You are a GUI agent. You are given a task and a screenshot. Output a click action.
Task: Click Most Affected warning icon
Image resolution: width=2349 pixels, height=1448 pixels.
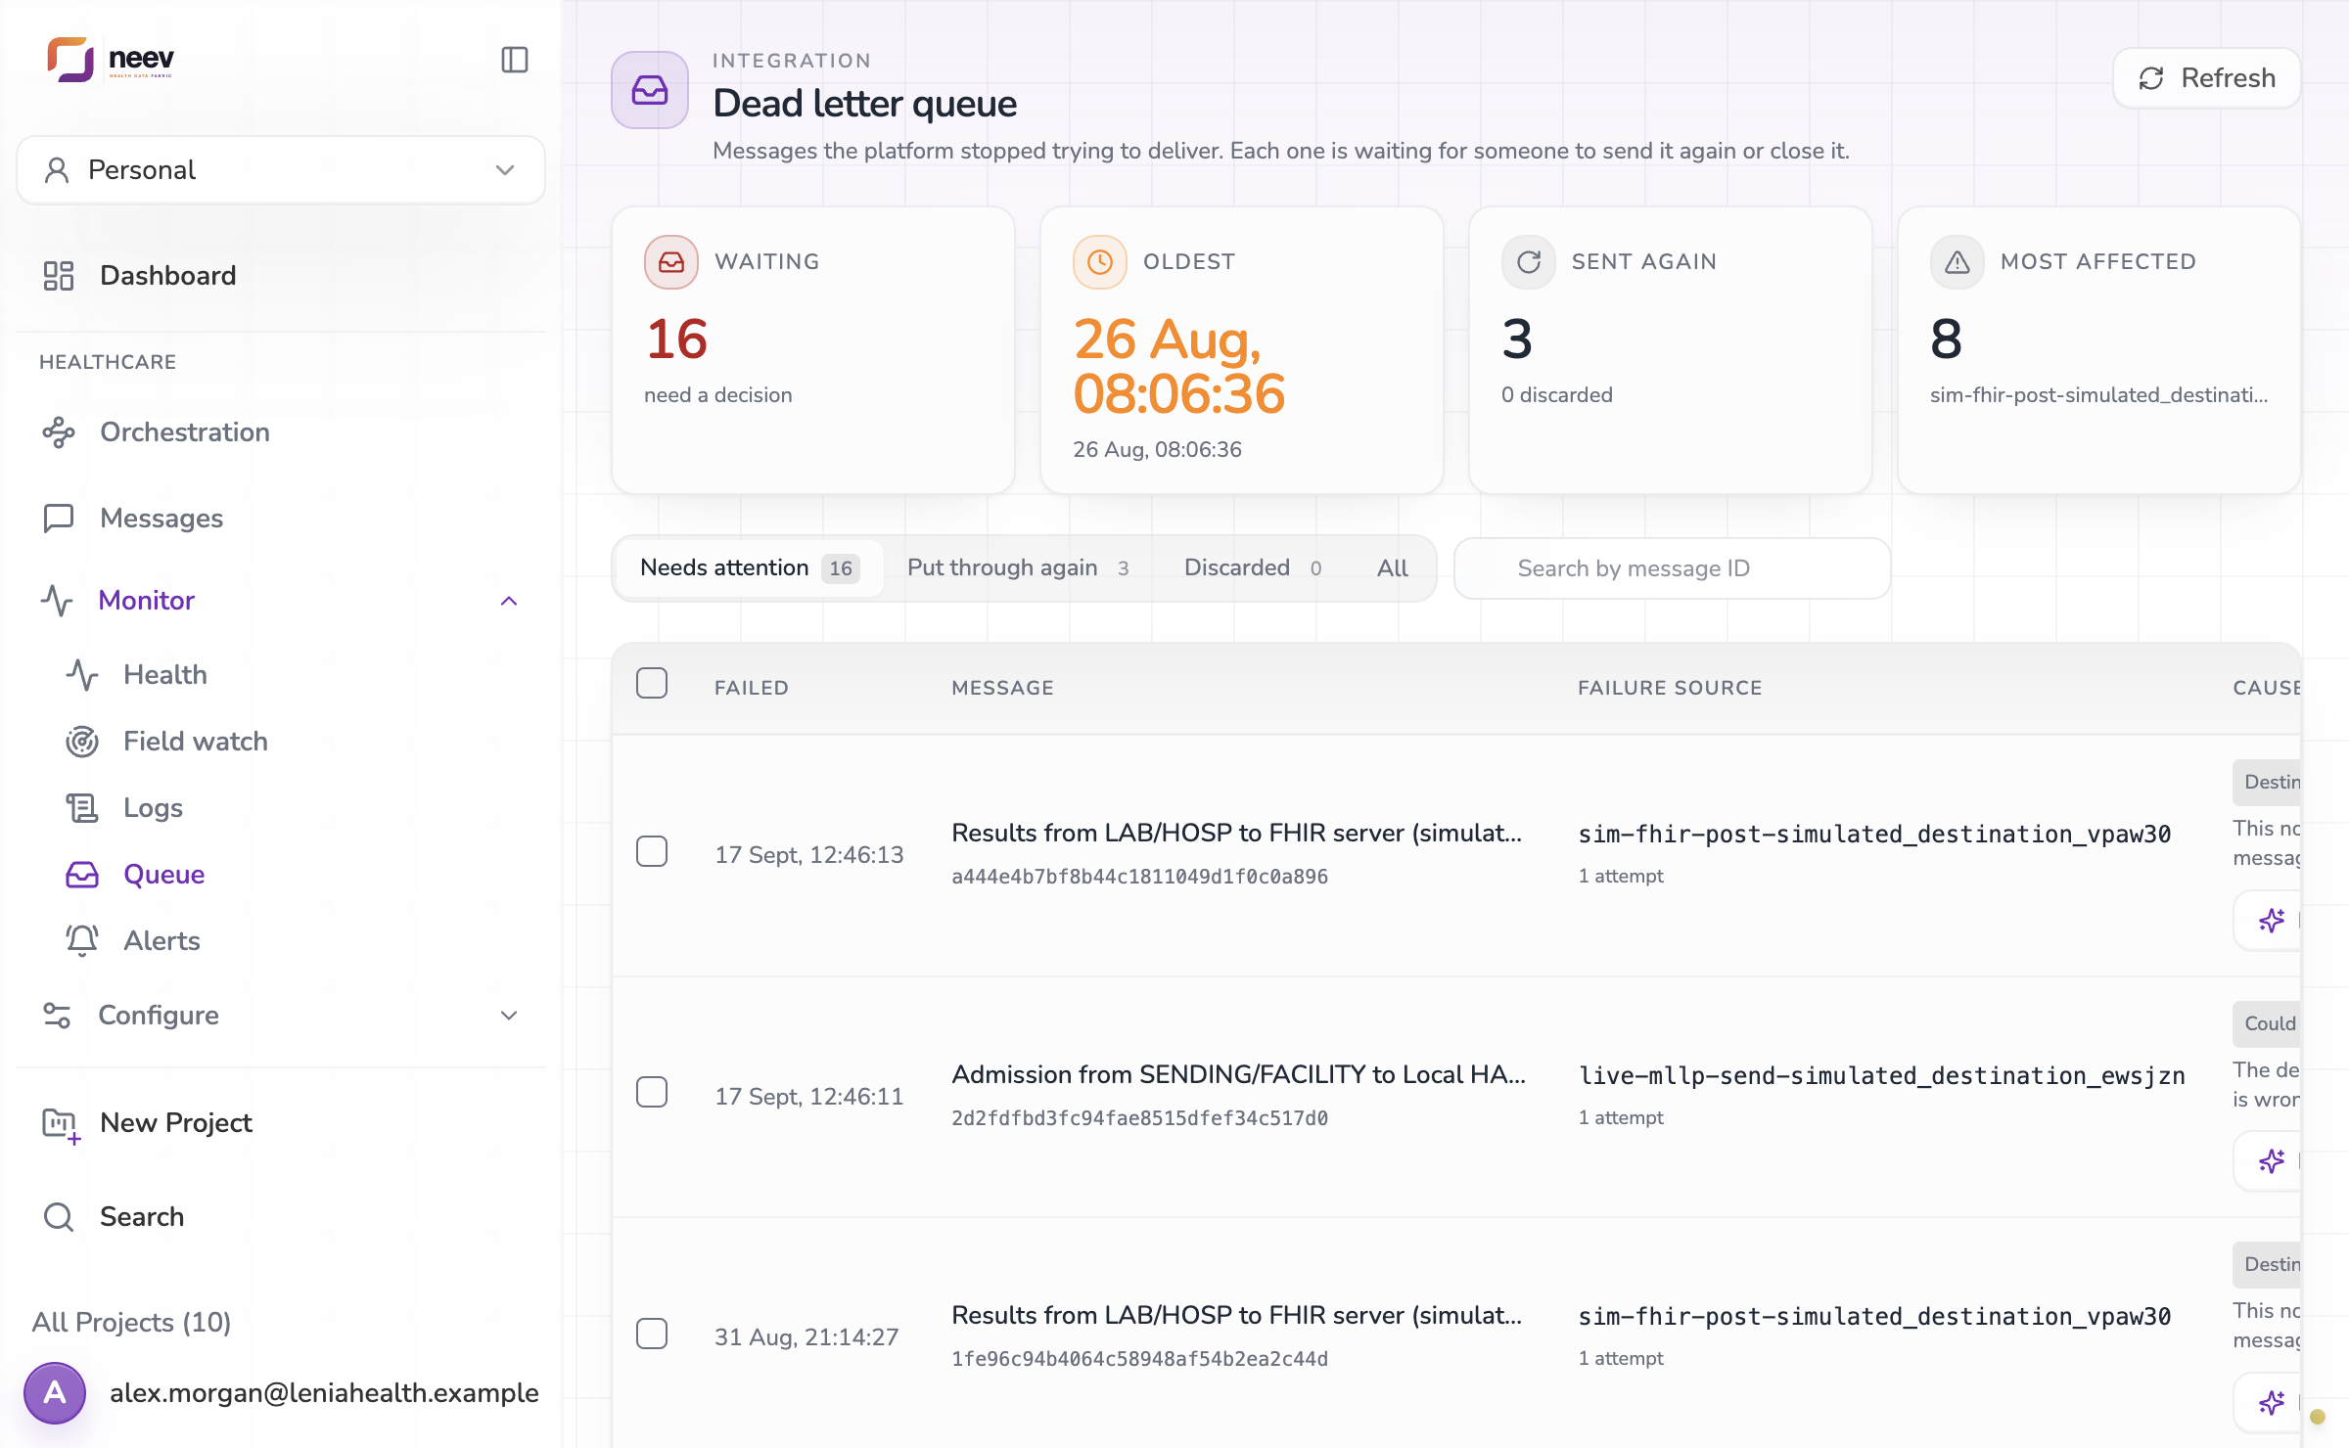click(1957, 262)
